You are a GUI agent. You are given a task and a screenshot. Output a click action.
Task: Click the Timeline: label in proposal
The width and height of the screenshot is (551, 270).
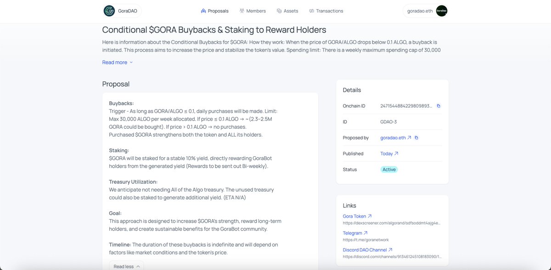120,244
